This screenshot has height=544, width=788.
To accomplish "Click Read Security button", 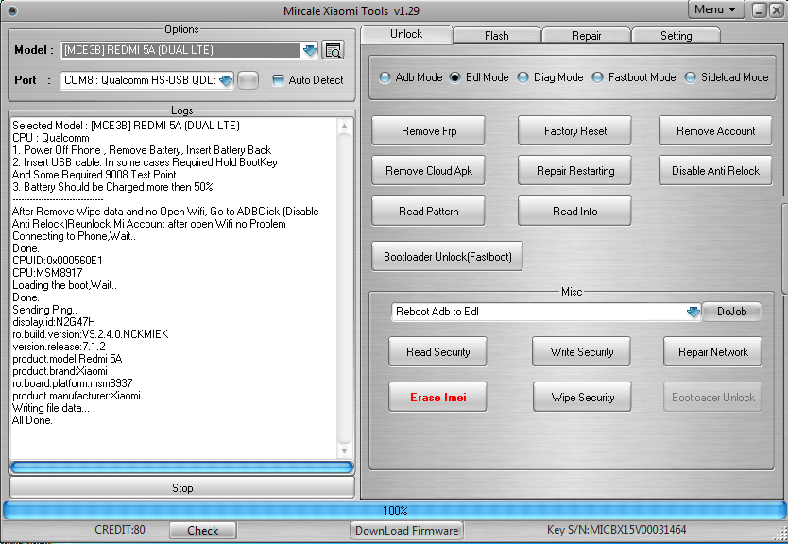I will point(437,352).
